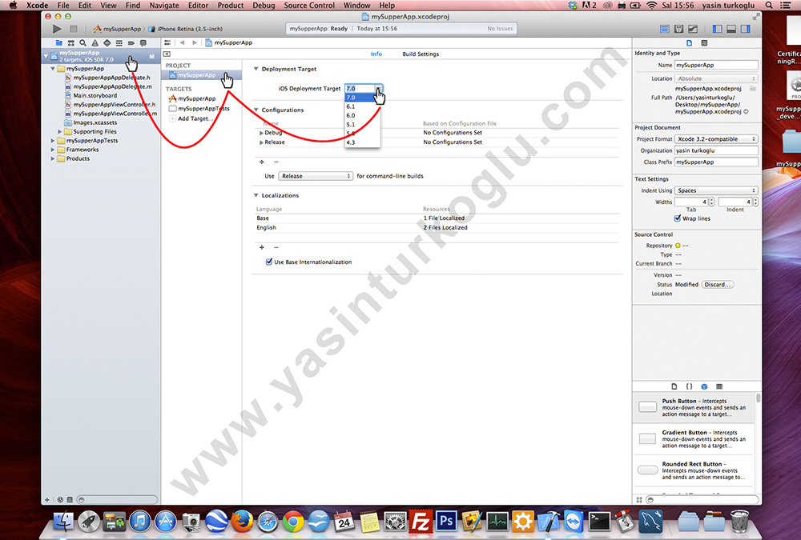The width and height of the screenshot is (801, 540).
Task: Click the Discard... button
Action: click(718, 285)
